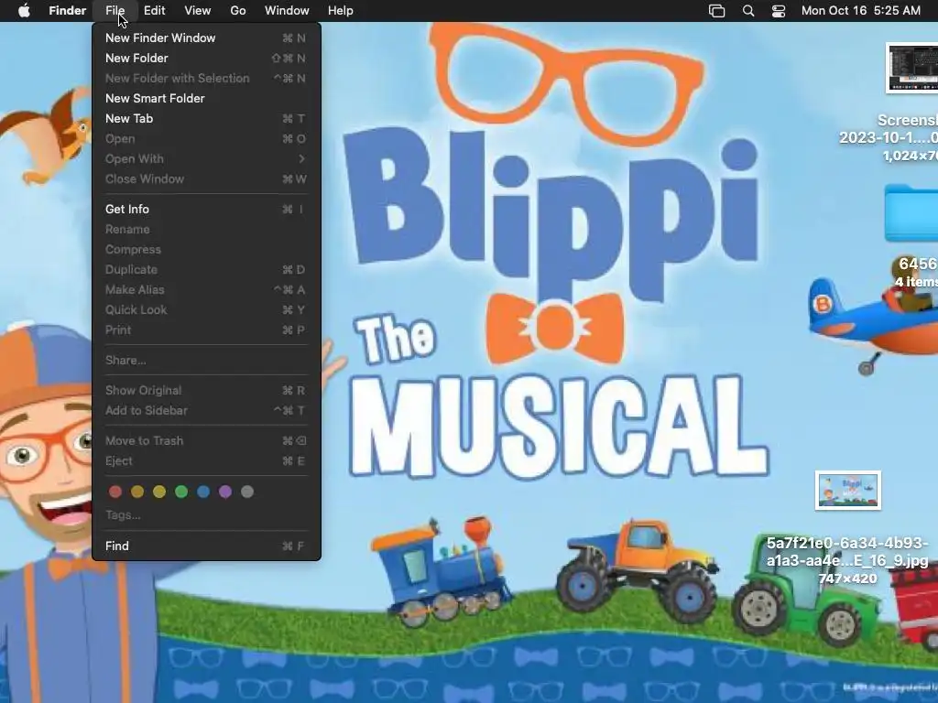Screen dimensions: 938x703
Task: Open Control Center from the menu bar
Action: click(779, 11)
